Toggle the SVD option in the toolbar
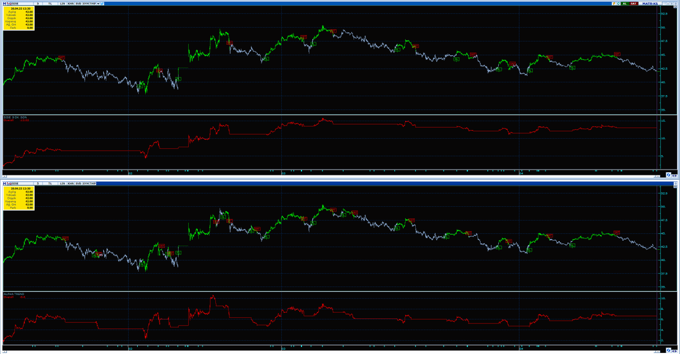680x354 pixels. click(78, 2)
